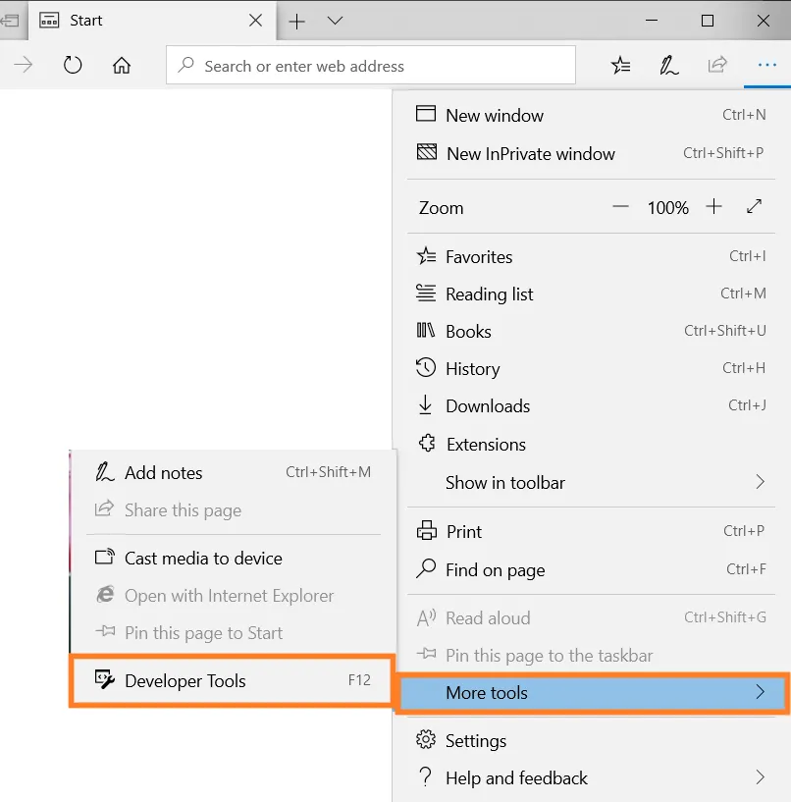The height and width of the screenshot is (802, 791).
Task: Click the Refresh page icon
Action: tap(73, 65)
